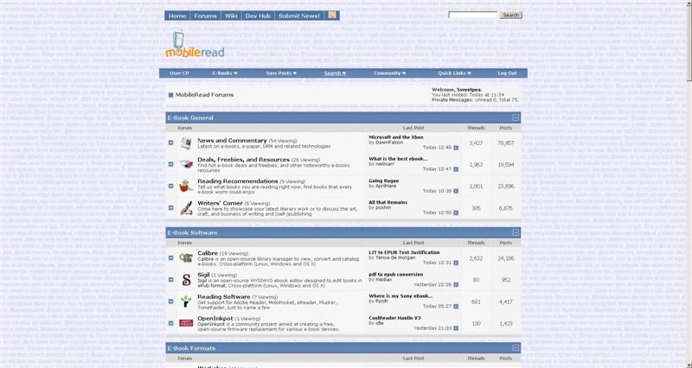This screenshot has width=692, height=368.
Task: Click the MobileRead logo
Action: (195, 45)
